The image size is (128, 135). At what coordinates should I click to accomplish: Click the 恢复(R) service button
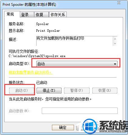coord(105,90)
